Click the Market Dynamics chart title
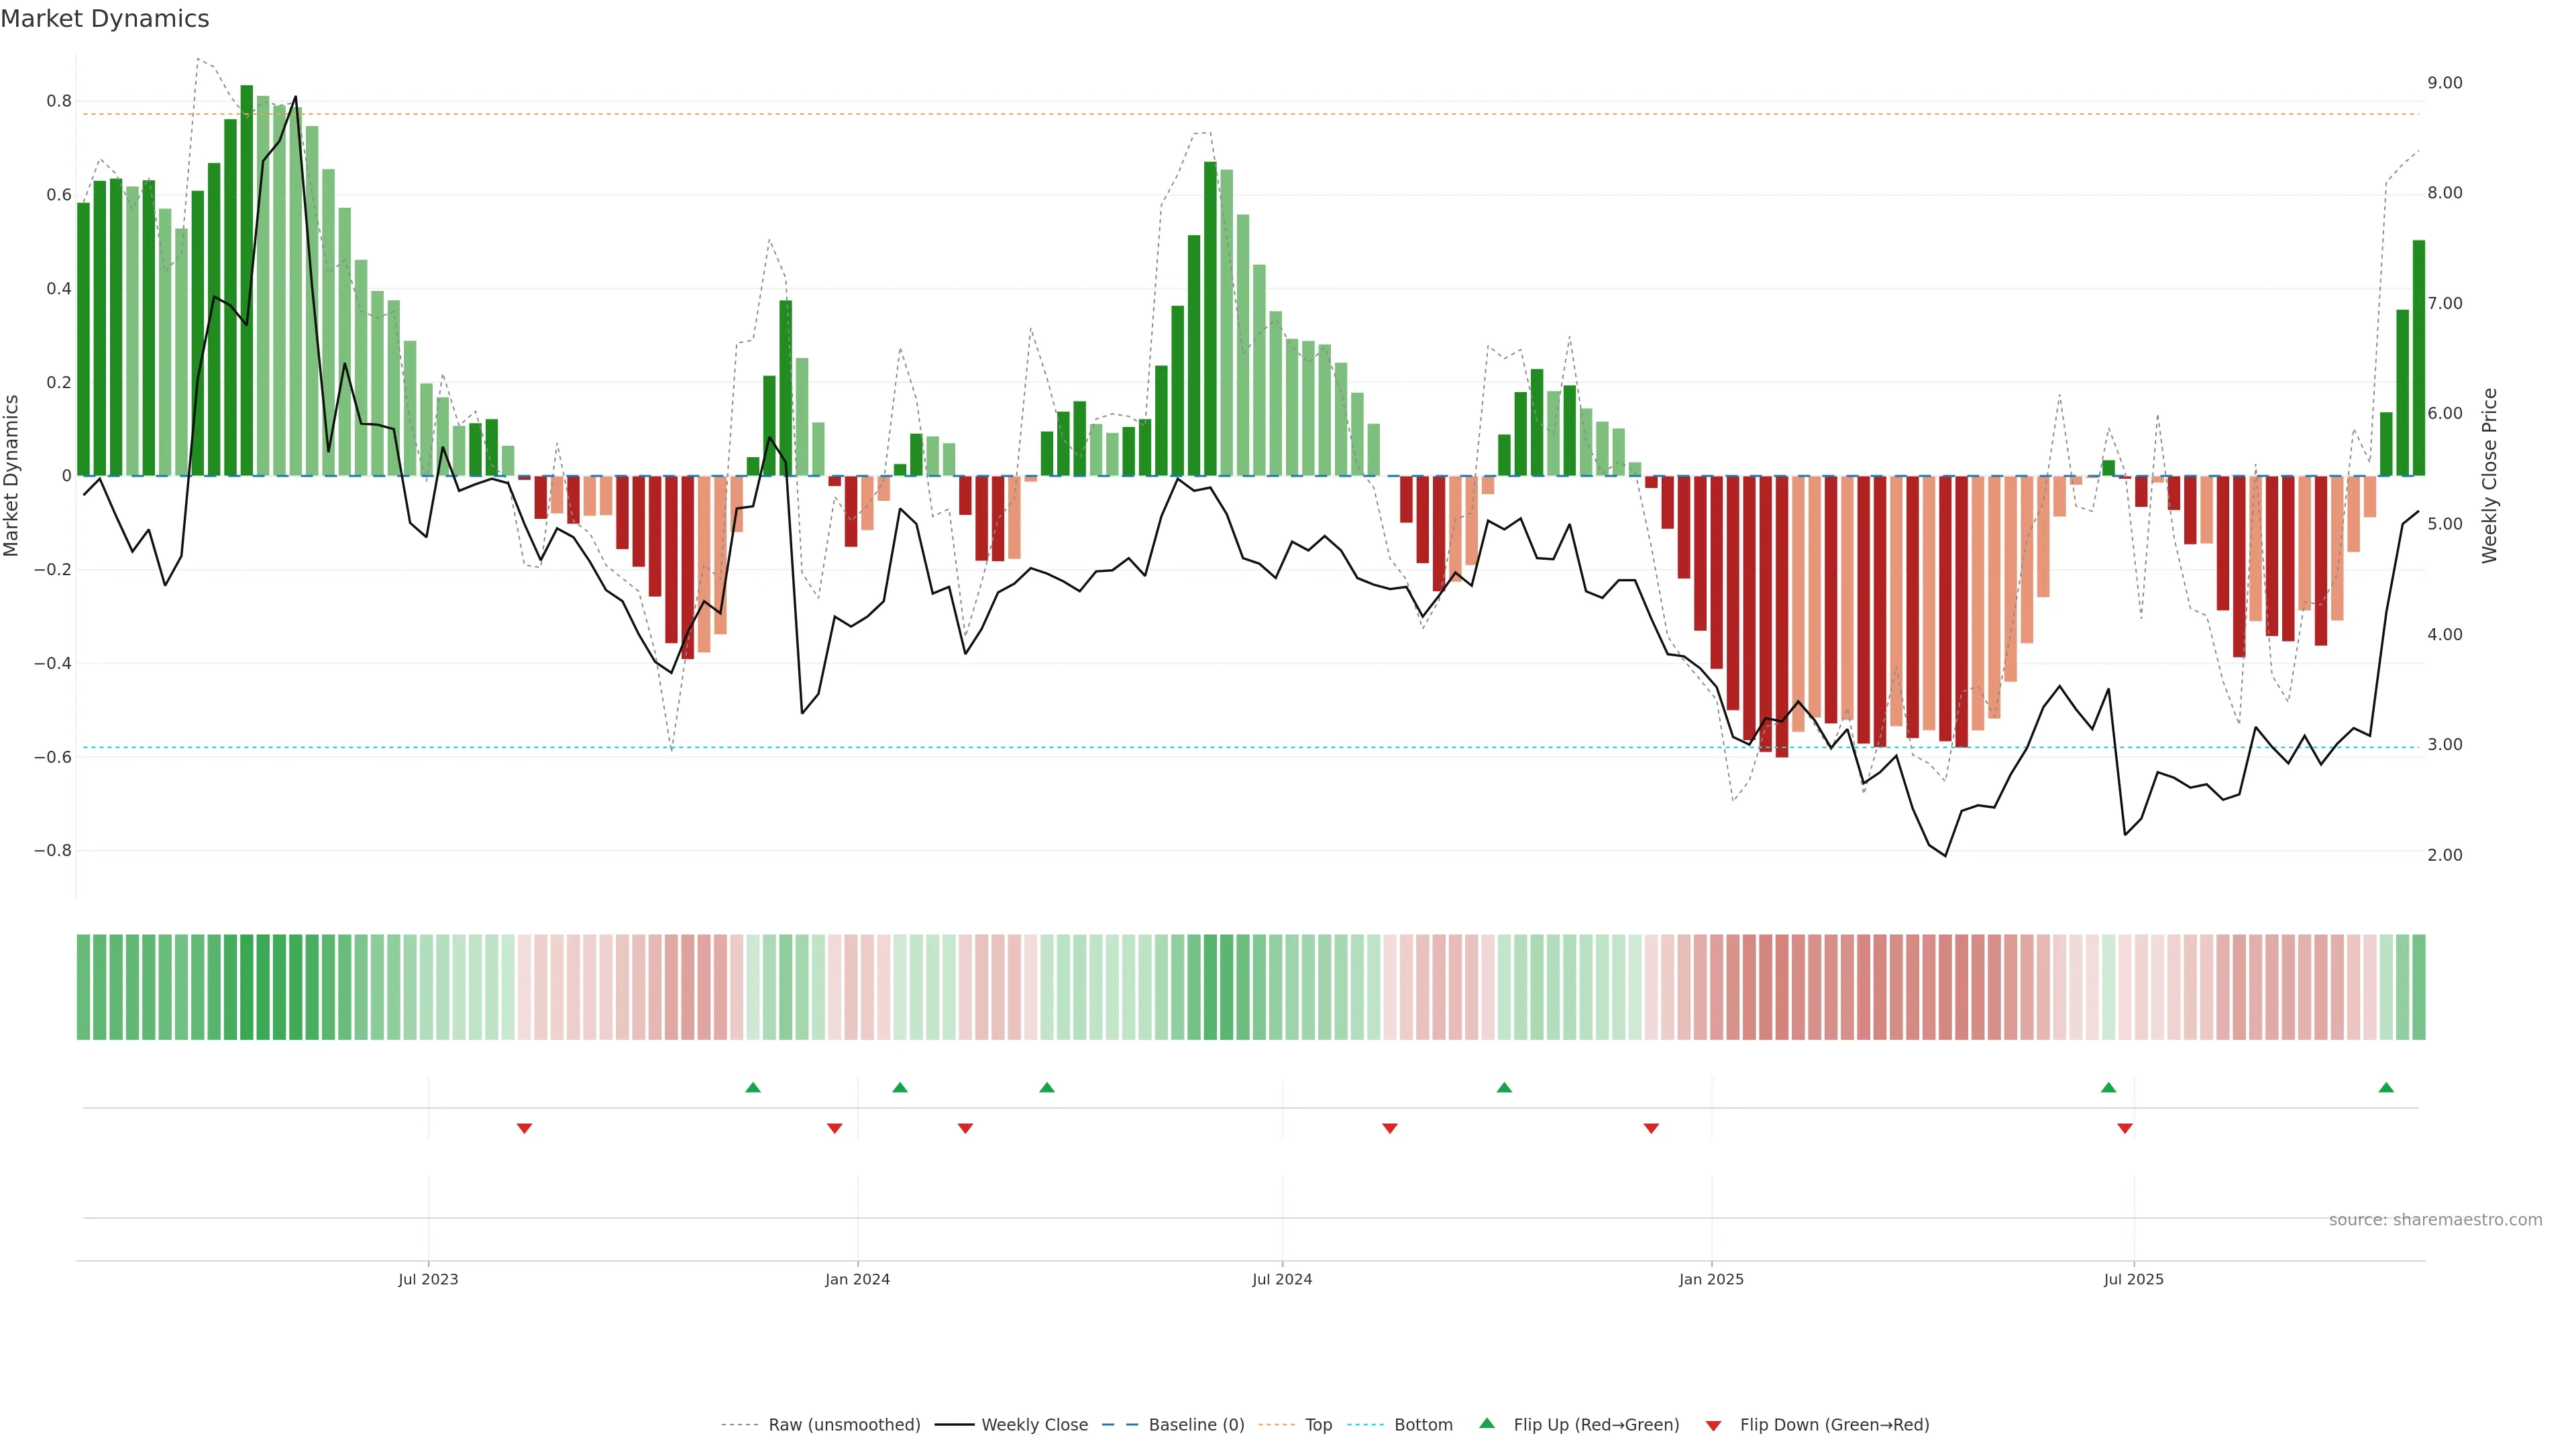Viewport: 2576px width, 1448px height. 105,19
